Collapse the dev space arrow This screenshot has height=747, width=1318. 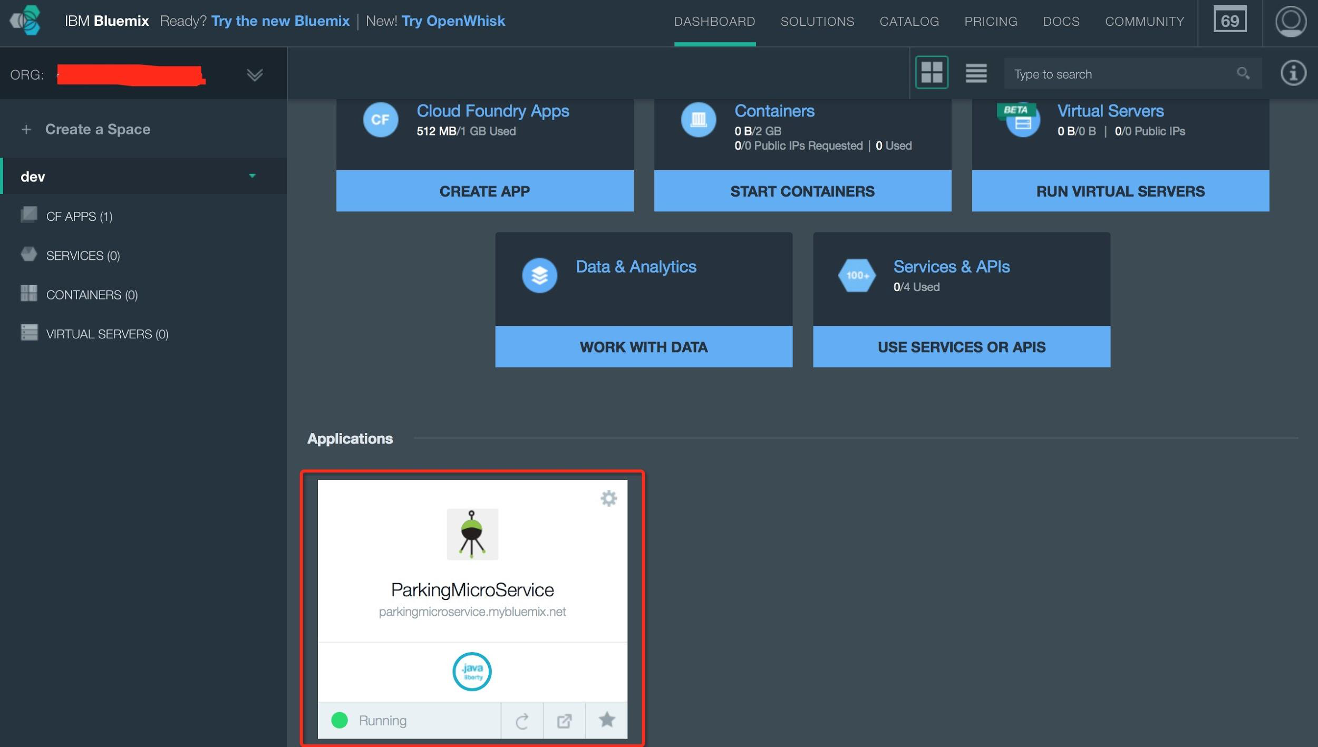pos(252,176)
